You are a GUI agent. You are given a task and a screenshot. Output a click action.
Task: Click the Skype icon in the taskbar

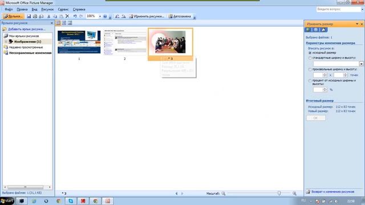click(x=71, y=201)
